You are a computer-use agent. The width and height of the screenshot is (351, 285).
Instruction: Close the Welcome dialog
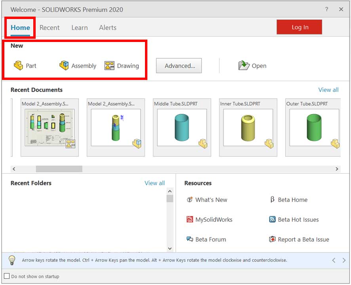[341, 9]
